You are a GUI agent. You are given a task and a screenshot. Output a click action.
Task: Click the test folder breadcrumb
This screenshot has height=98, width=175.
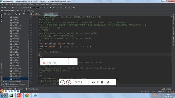coord(19,11)
